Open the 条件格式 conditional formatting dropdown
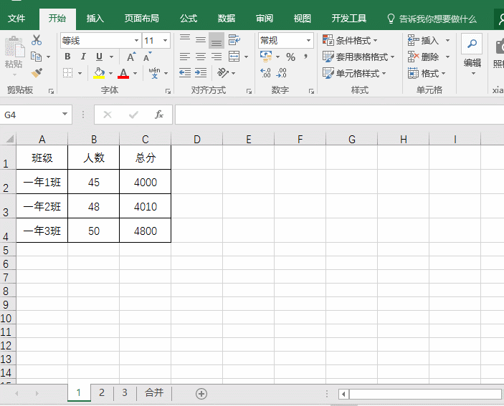 [350, 40]
